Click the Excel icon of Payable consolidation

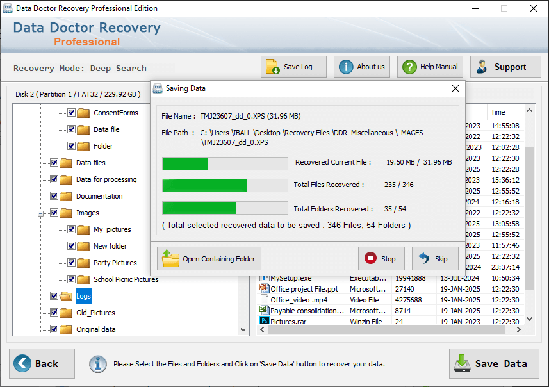pyautogui.click(x=264, y=310)
